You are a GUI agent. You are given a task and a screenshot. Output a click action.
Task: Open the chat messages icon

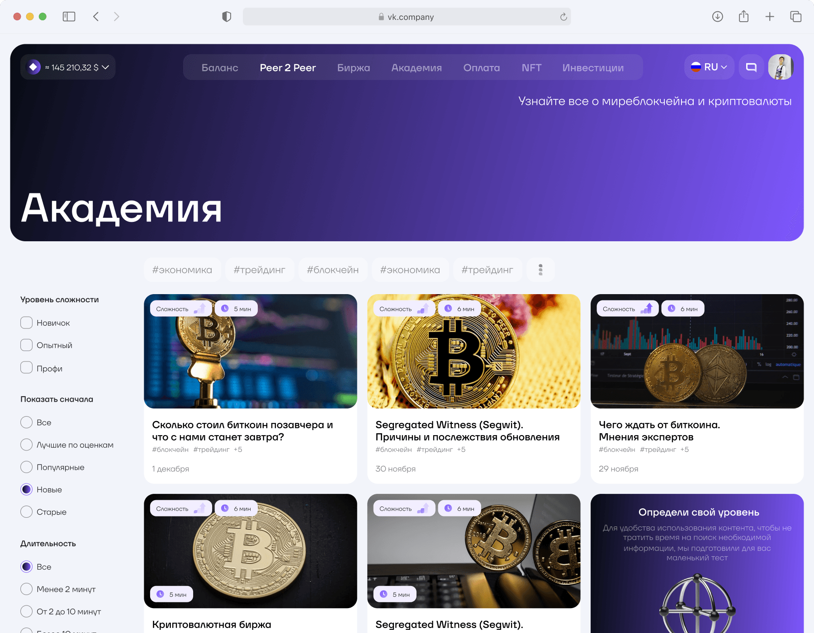(x=751, y=67)
